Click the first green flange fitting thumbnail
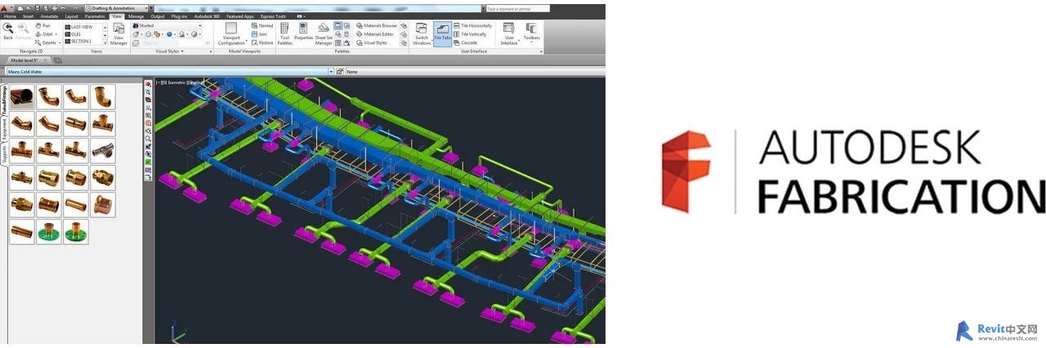The image size is (1046, 348). pyautogui.click(x=49, y=232)
